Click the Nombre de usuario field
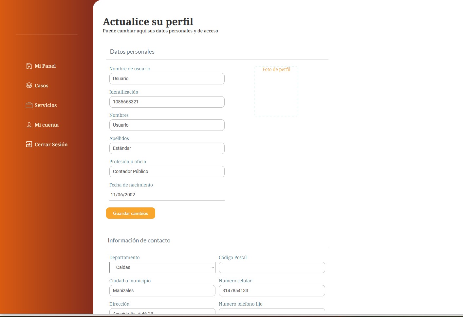Screen dimensions: 463x317 click(167, 79)
